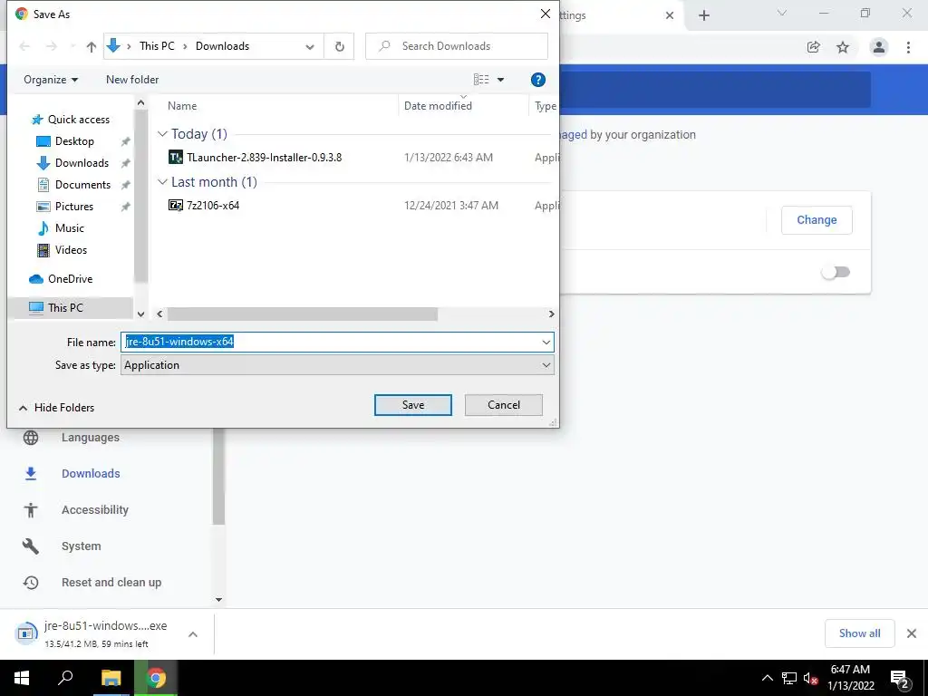This screenshot has width=928, height=696.
Task: Select This PC in address breadcrumb
Action: tap(157, 46)
